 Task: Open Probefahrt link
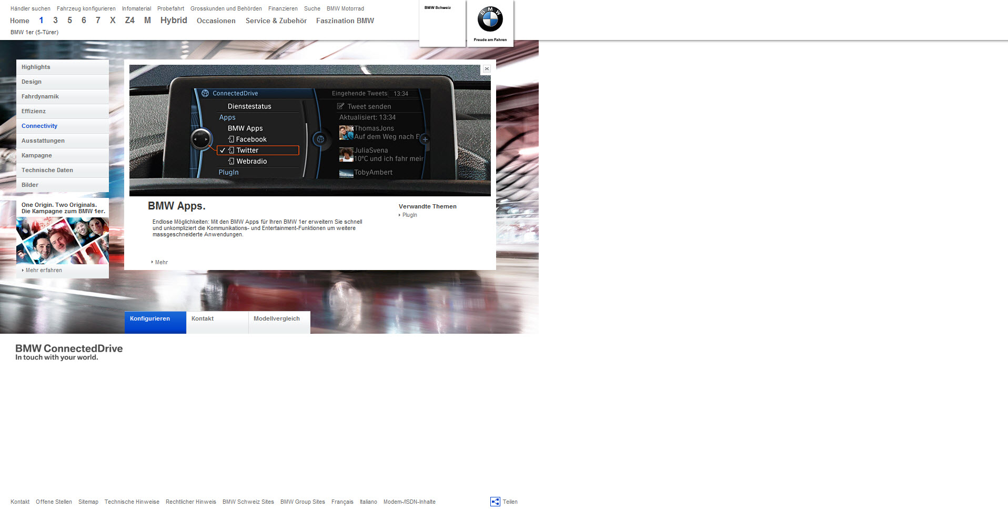(170, 8)
